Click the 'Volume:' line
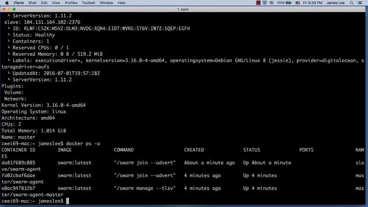 14,93
